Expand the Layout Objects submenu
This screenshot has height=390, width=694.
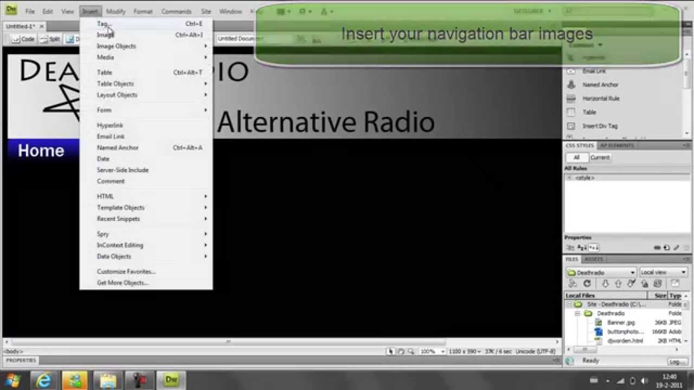[x=146, y=95]
